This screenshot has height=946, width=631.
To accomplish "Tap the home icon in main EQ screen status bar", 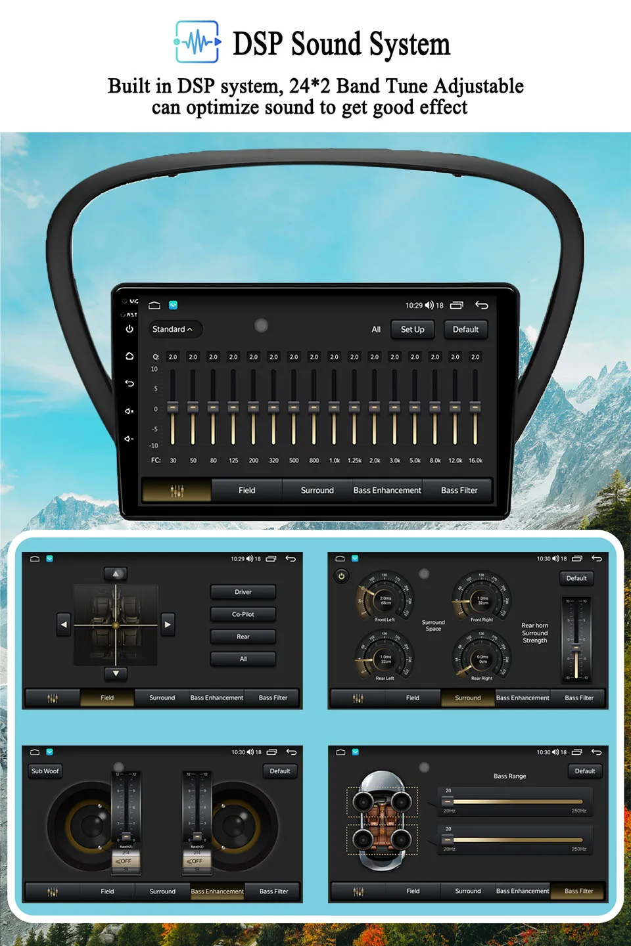I will 154,305.
